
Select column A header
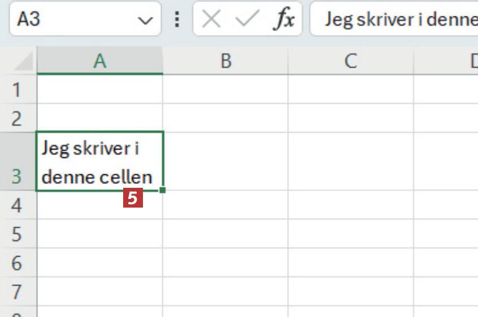[x=100, y=61]
